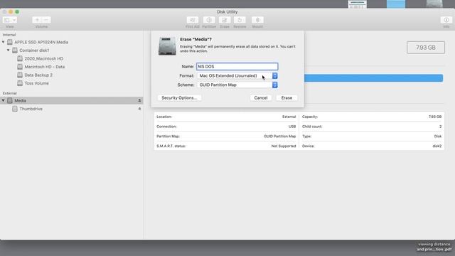Select the Thumbdrive volume row
The height and width of the screenshot is (256, 455).
[x=71, y=109]
